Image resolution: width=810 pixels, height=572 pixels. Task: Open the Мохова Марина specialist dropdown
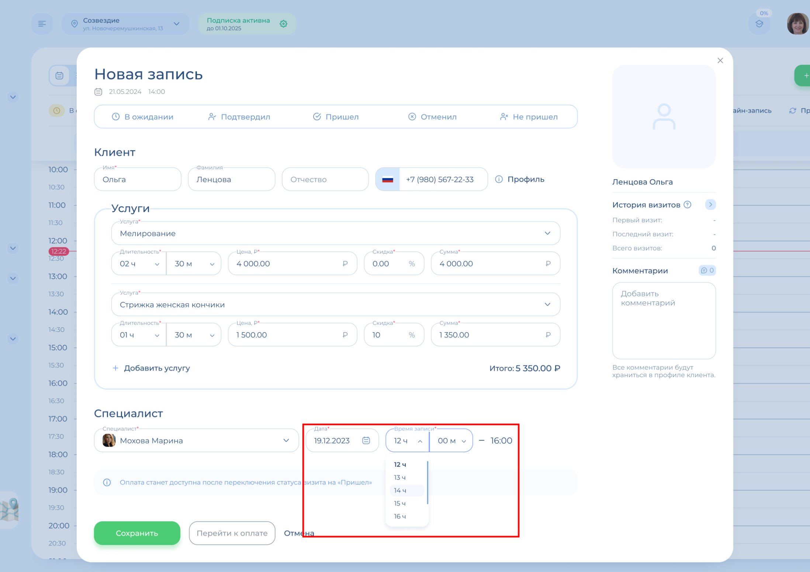[x=286, y=440]
